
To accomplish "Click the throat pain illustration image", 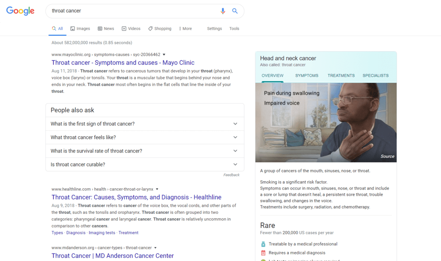I will coord(326,123).
